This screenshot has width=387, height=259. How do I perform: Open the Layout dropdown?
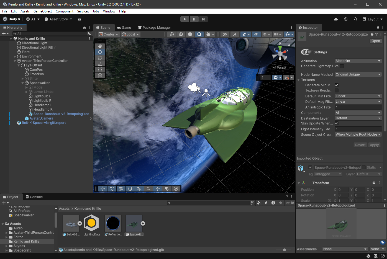(x=373, y=19)
